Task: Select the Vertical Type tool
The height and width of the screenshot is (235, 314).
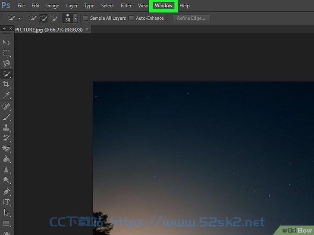Action: coord(6,202)
